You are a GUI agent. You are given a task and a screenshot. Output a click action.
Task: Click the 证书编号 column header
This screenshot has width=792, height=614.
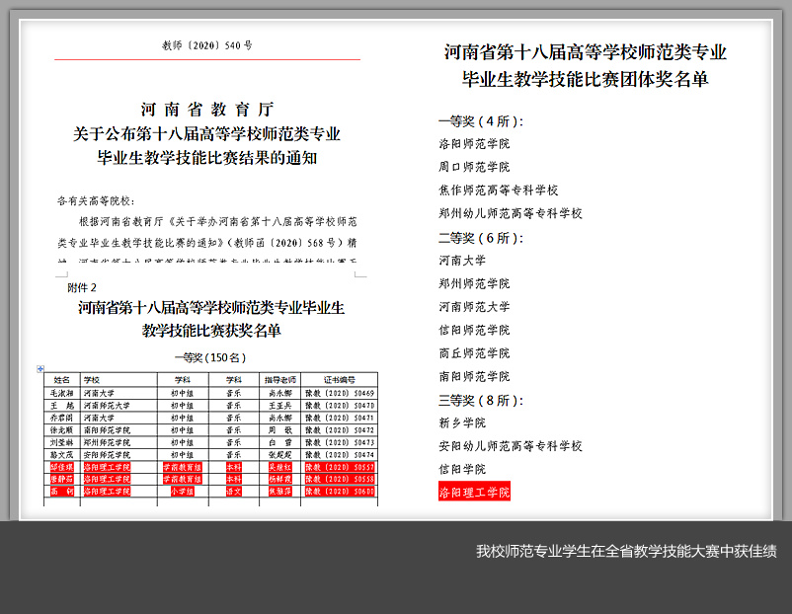[x=340, y=379]
